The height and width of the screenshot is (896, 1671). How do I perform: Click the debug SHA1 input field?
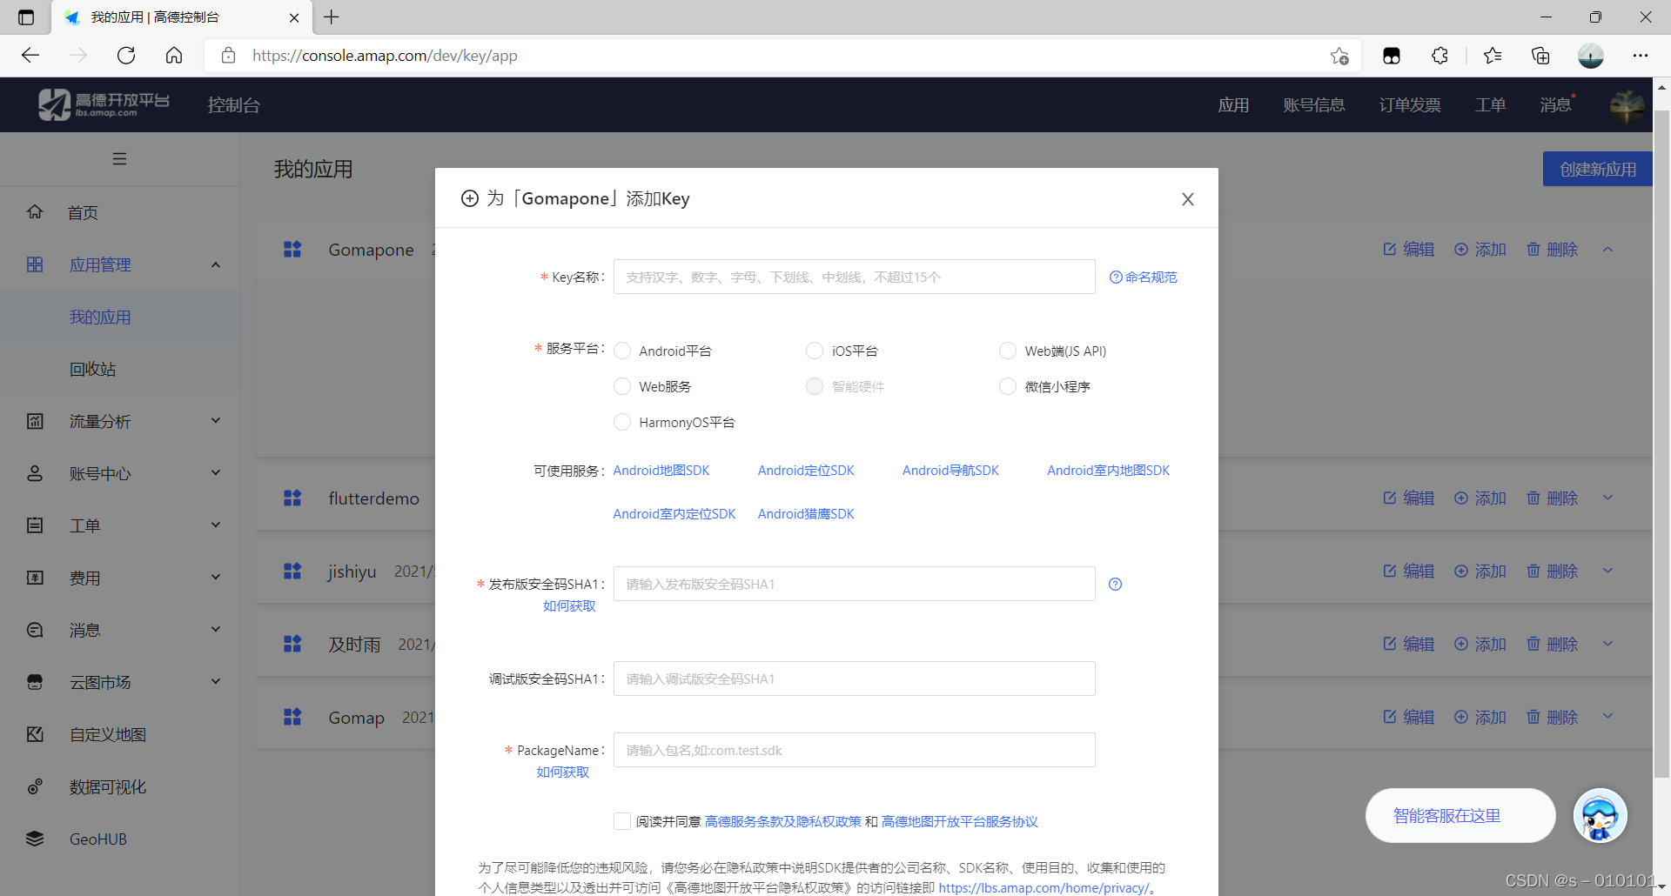pyautogui.click(x=854, y=679)
